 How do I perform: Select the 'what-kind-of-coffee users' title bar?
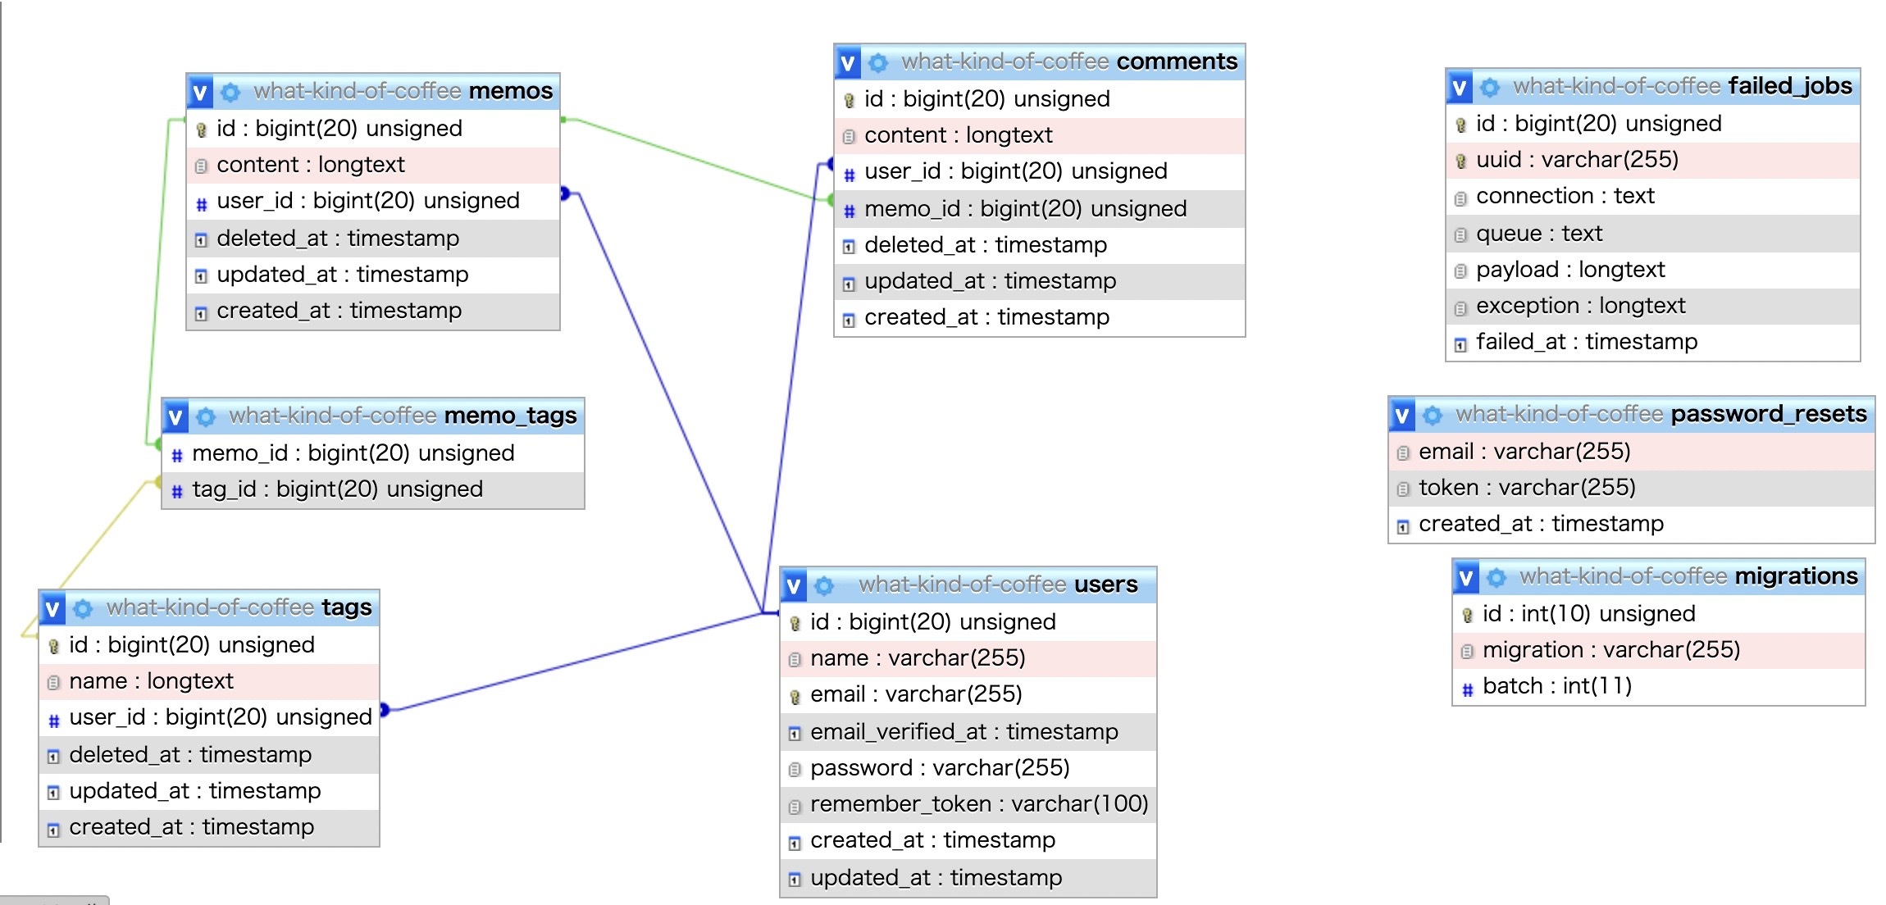pyautogui.click(x=968, y=585)
